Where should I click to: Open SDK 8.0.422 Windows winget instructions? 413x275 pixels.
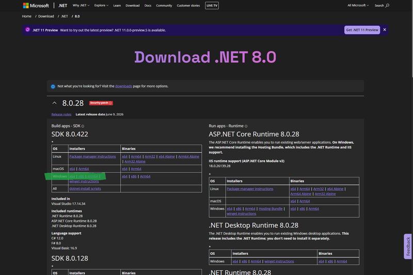click(84, 181)
